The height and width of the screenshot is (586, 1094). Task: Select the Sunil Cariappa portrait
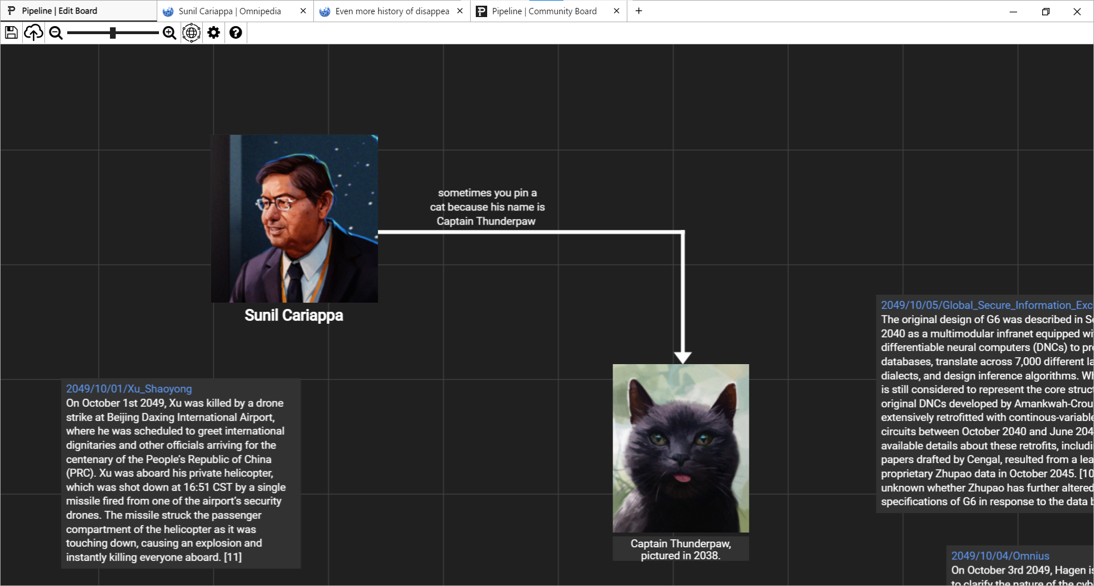pyautogui.click(x=294, y=218)
